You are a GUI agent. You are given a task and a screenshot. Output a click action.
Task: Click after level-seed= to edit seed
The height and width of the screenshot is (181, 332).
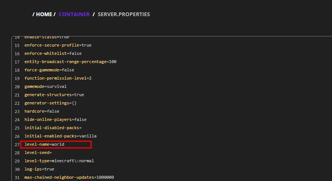pyautogui.click(x=52, y=152)
